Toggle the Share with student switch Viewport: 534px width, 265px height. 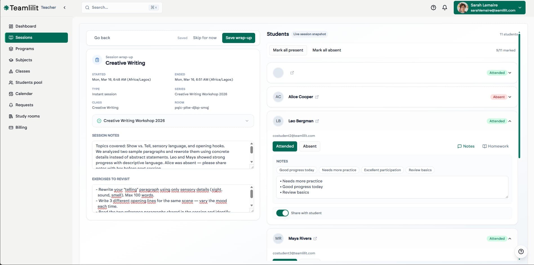pos(282,213)
